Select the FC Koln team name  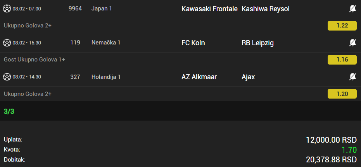click(193, 43)
